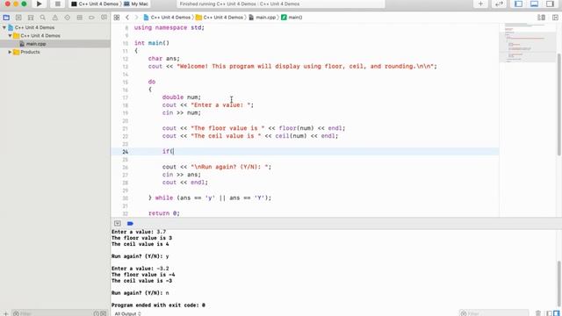Image resolution: width=562 pixels, height=316 pixels.
Task: Open folder breadcrumb in jump bar
Action: [220, 18]
